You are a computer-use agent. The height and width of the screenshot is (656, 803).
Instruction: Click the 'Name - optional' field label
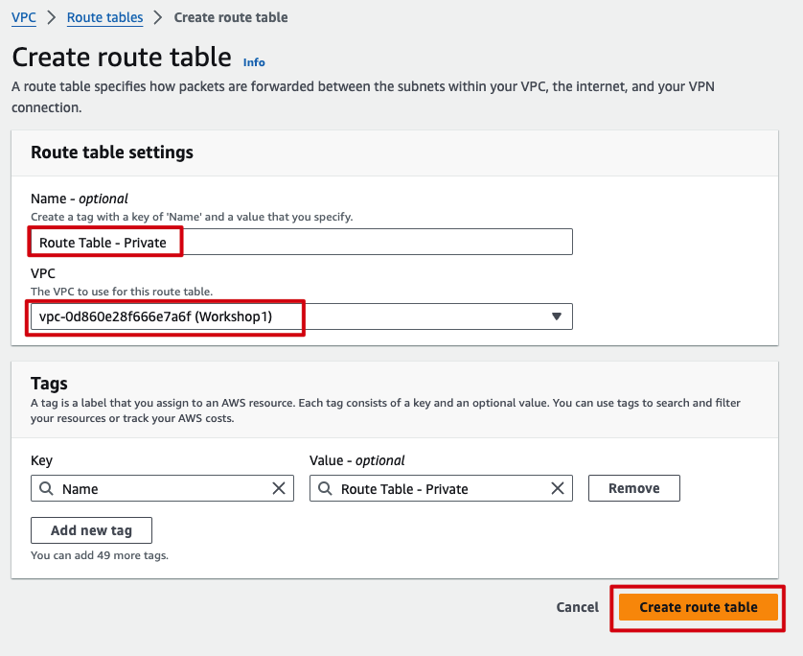[x=80, y=199]
